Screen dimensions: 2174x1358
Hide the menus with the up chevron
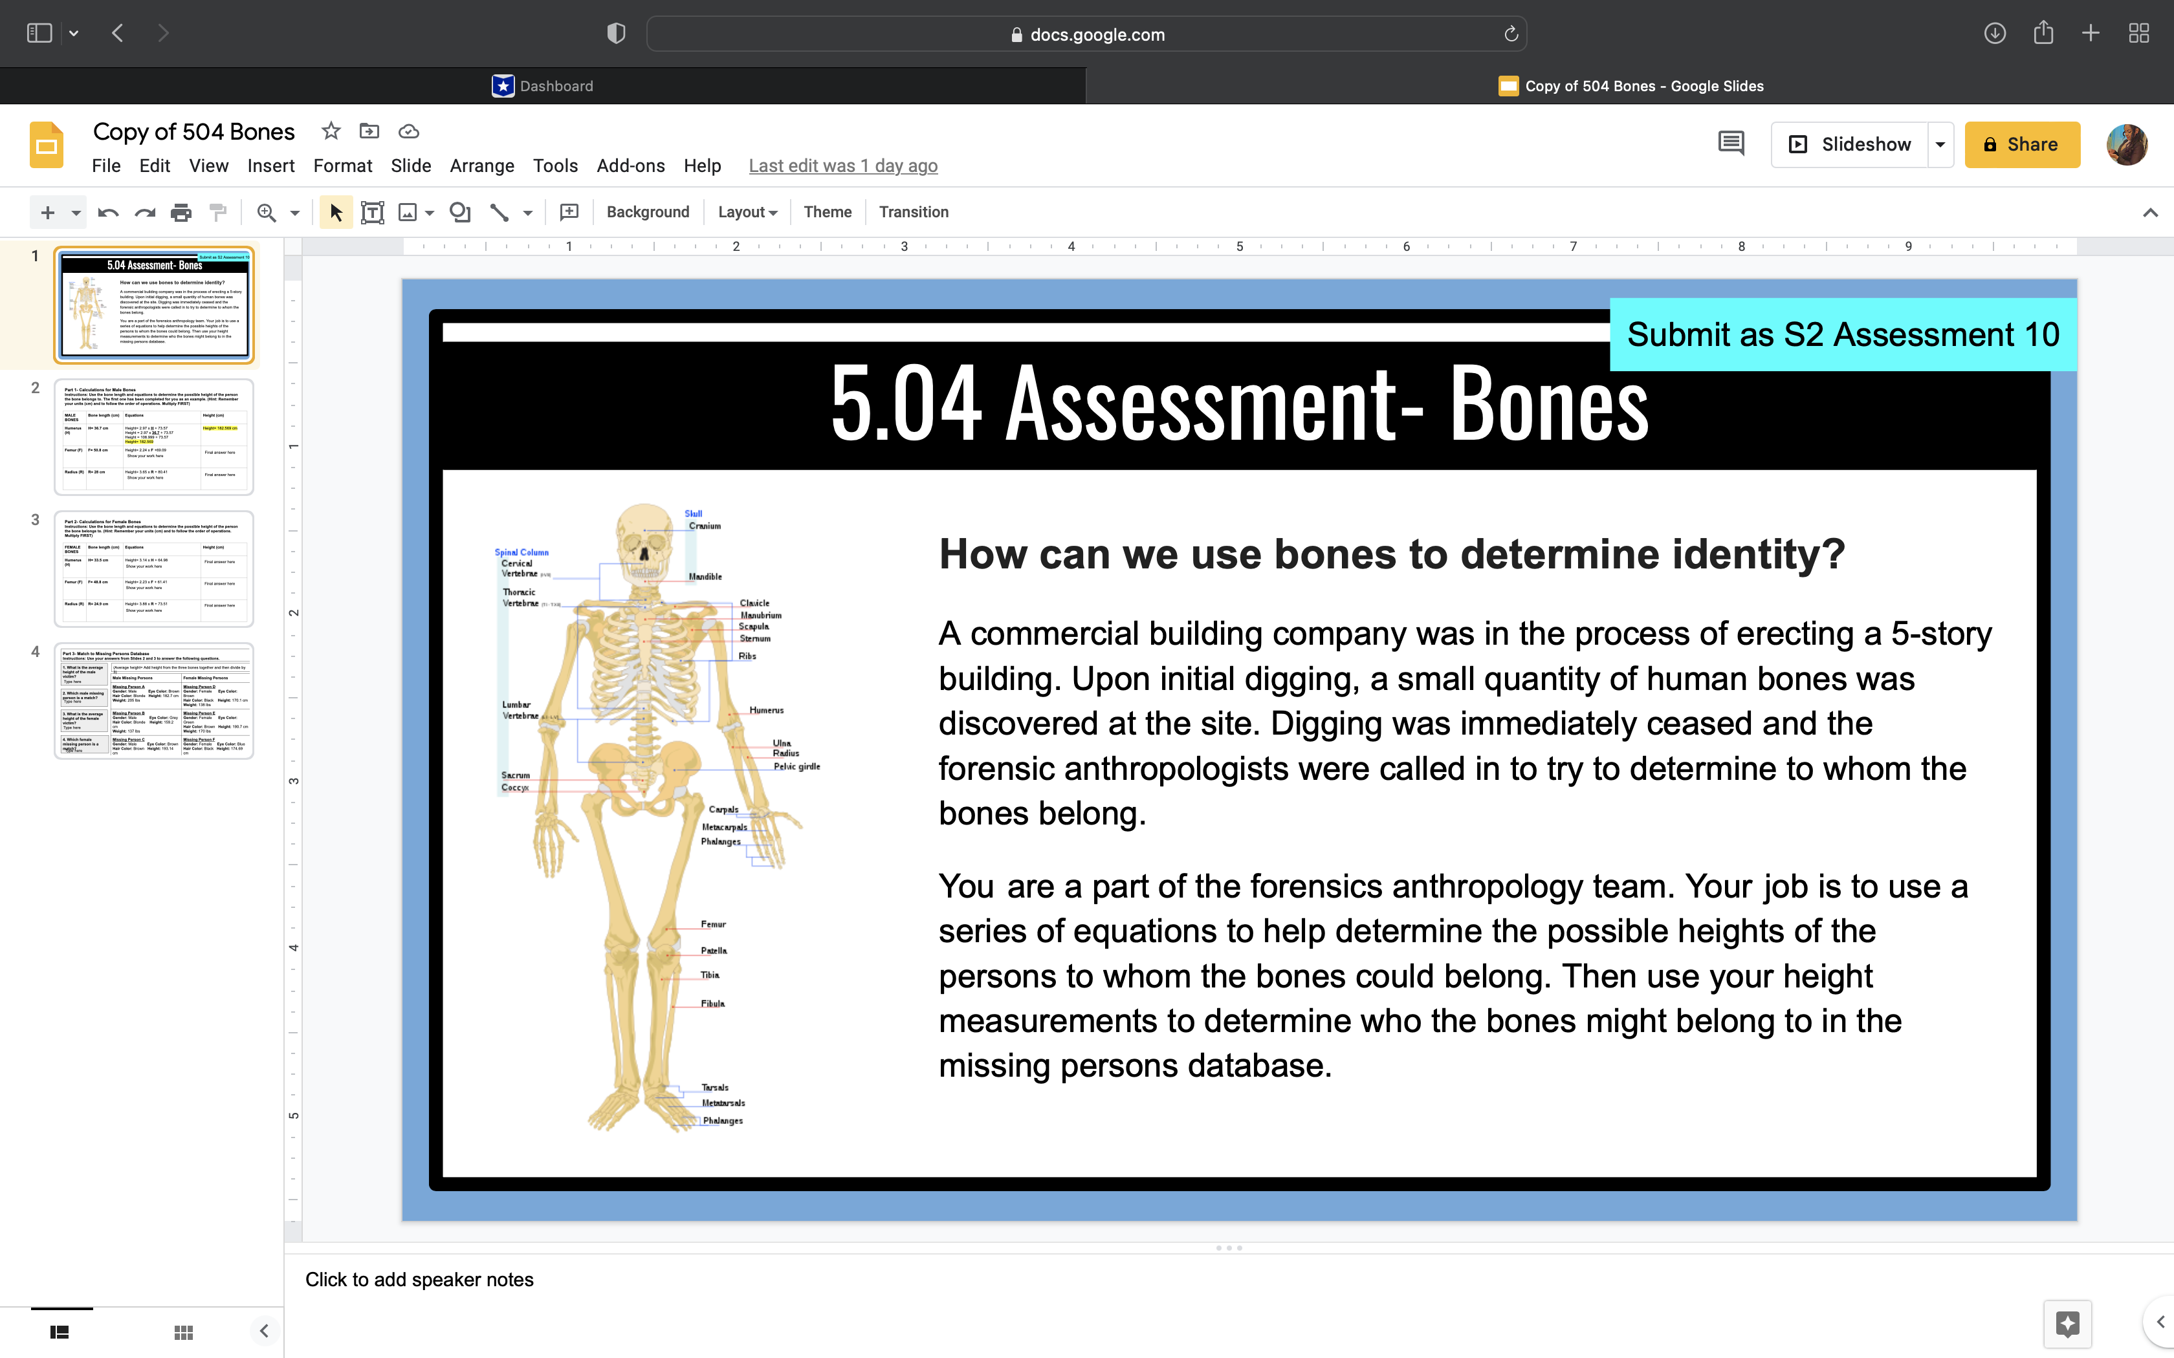pos(2151,213)
